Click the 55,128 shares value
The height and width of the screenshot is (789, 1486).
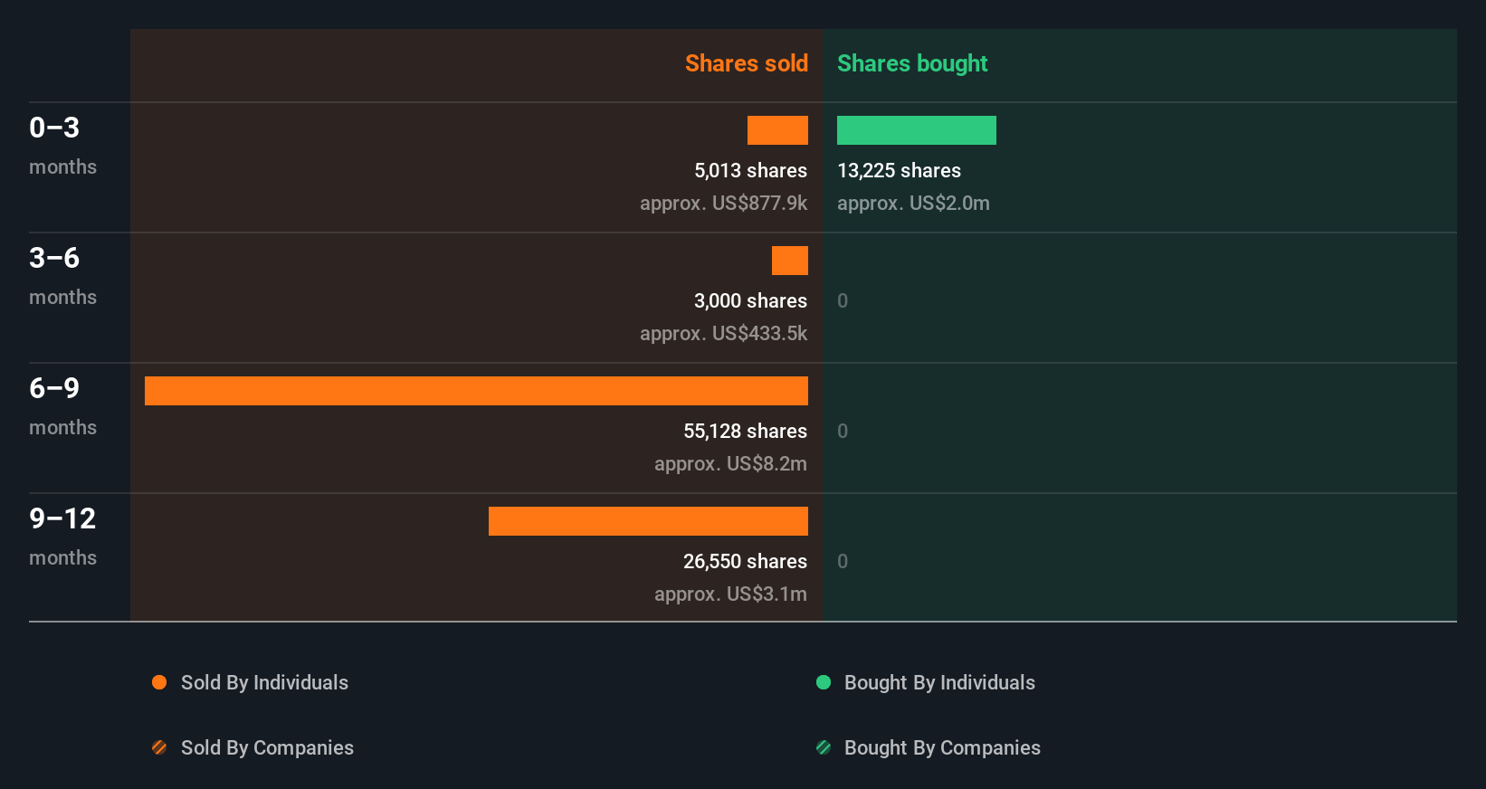click(x=745, y=432)
